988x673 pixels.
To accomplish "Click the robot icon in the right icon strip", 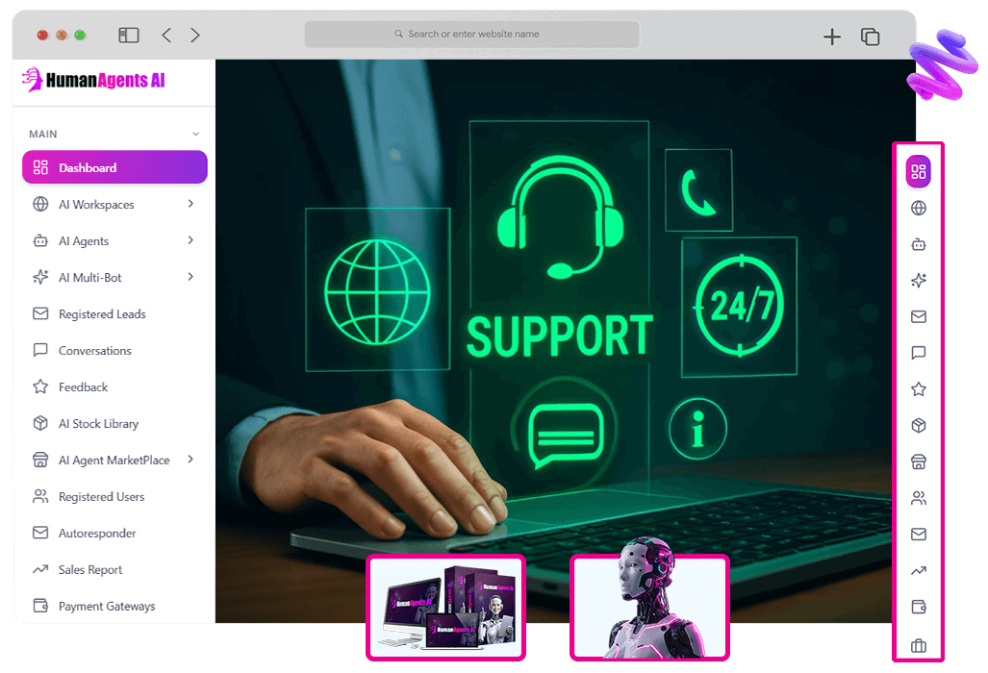I will [x=918, y=244].
